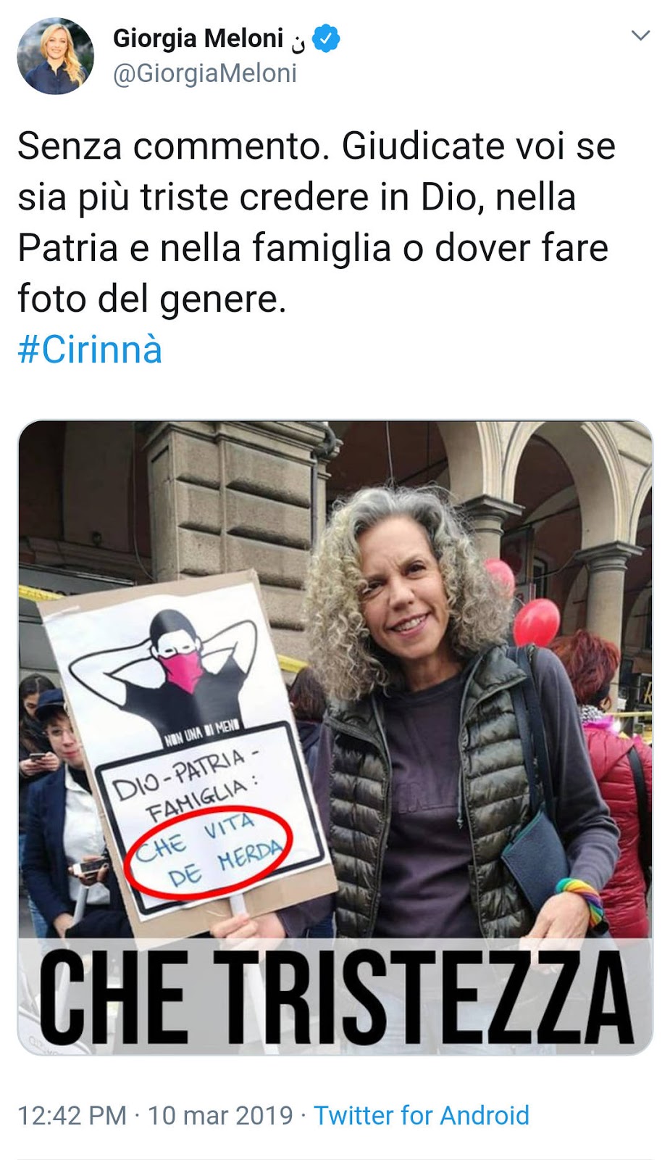
Task: Open the @GiorgiaMeloni handle link
Action: pyautogui.click(x=205, y=73)
